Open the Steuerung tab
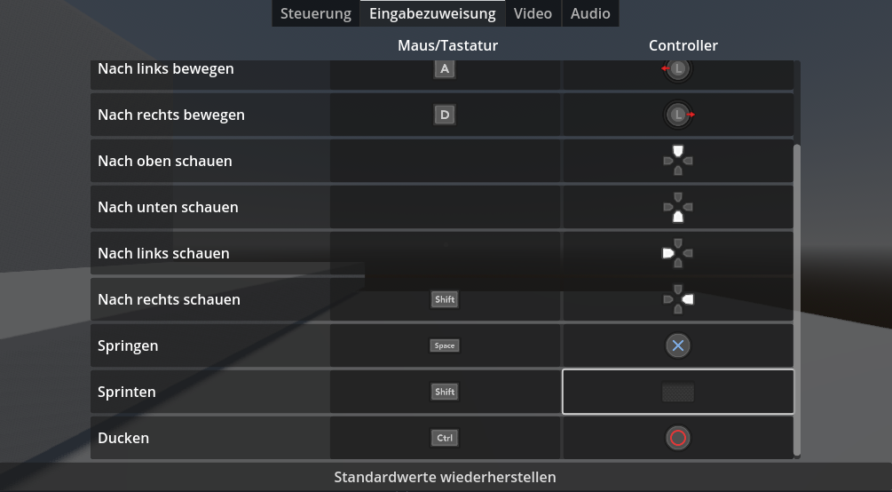The width and height of the screenshot is (892, 492). coord(316,13)
